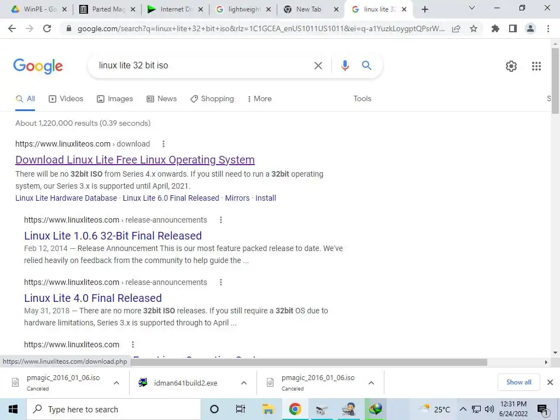Open the Extensions puzzle icon
The height and width of the screenshot is (420, 560).
click(x=495, y=28)
